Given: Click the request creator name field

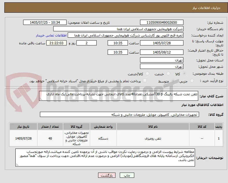Looking at the screenshot, I should click(126, 35).
